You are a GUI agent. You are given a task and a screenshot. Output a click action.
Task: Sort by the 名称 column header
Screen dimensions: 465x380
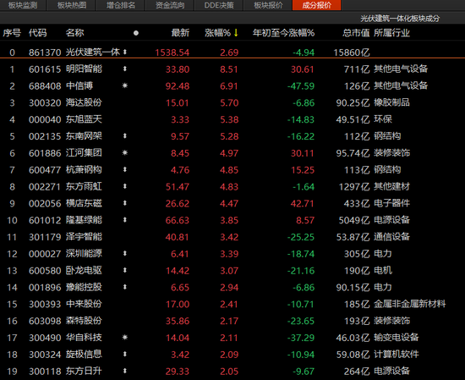click(x=74, y=33)
